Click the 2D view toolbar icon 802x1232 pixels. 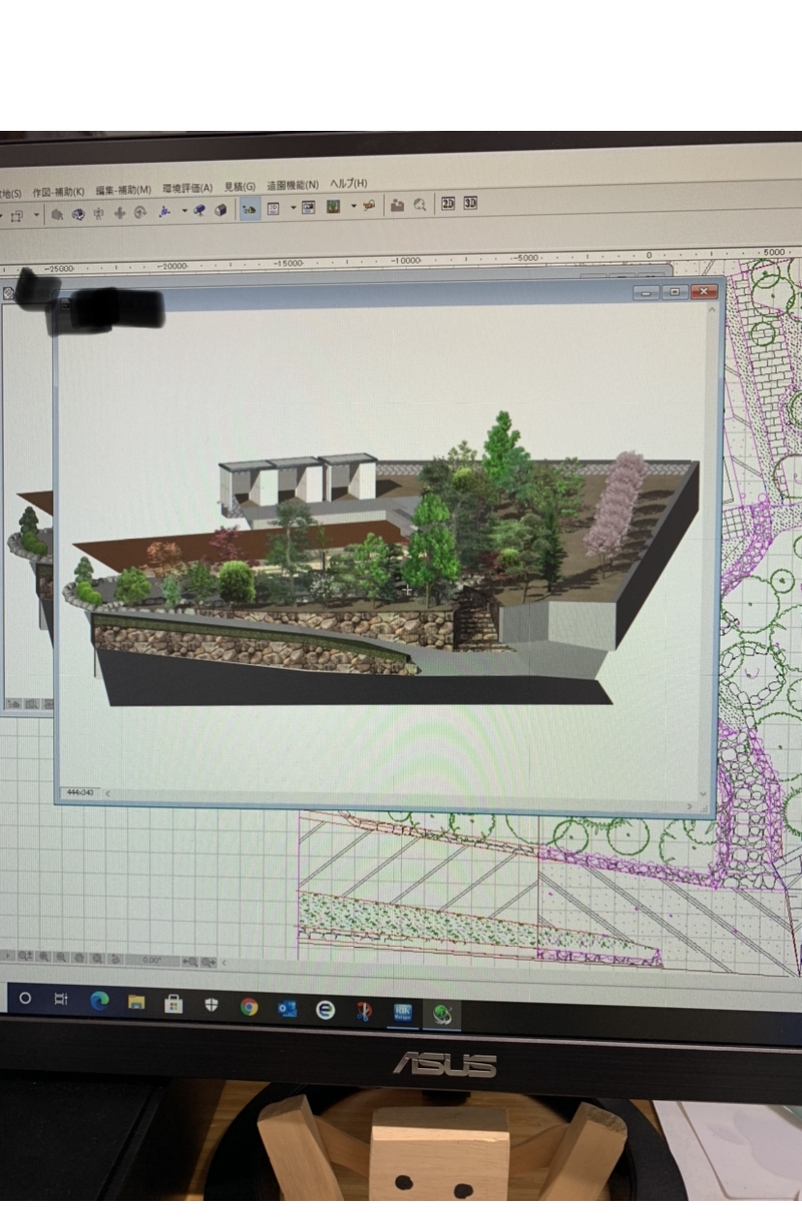(x=447, y=204)
